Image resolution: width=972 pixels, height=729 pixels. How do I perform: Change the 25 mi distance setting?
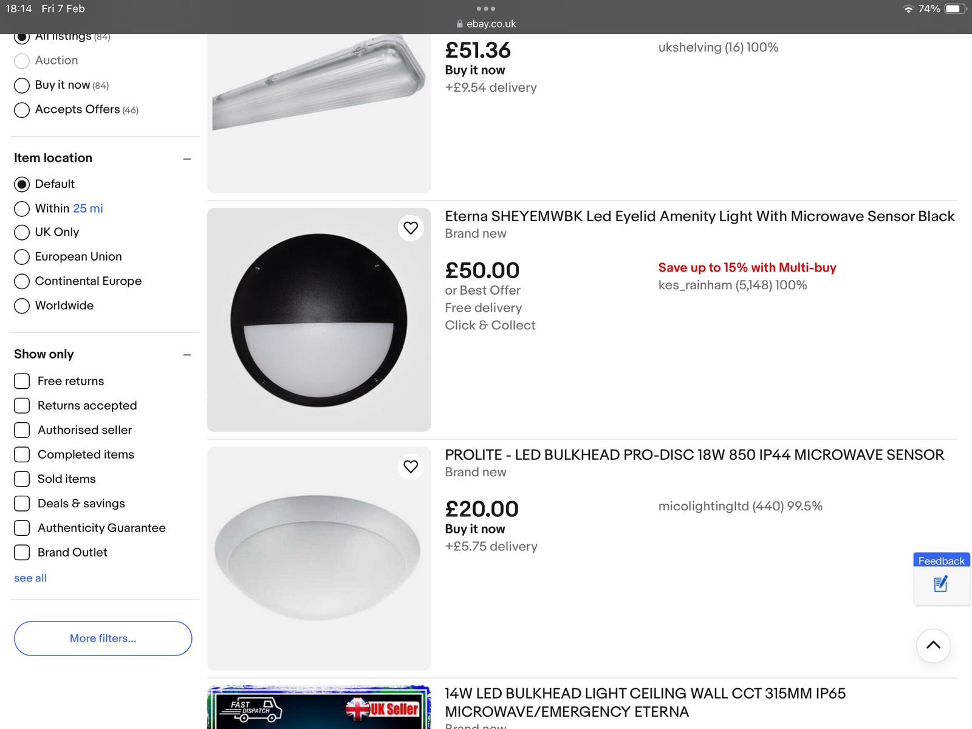(x=88, y=208)
